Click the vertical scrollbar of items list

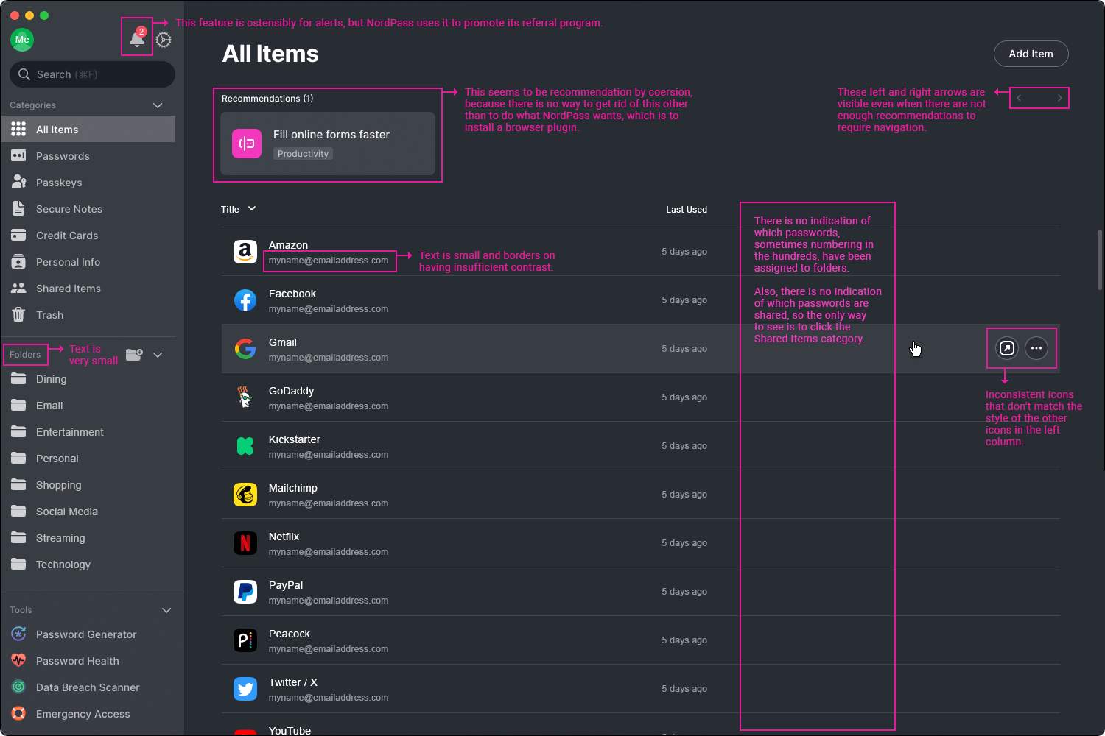1099,259
